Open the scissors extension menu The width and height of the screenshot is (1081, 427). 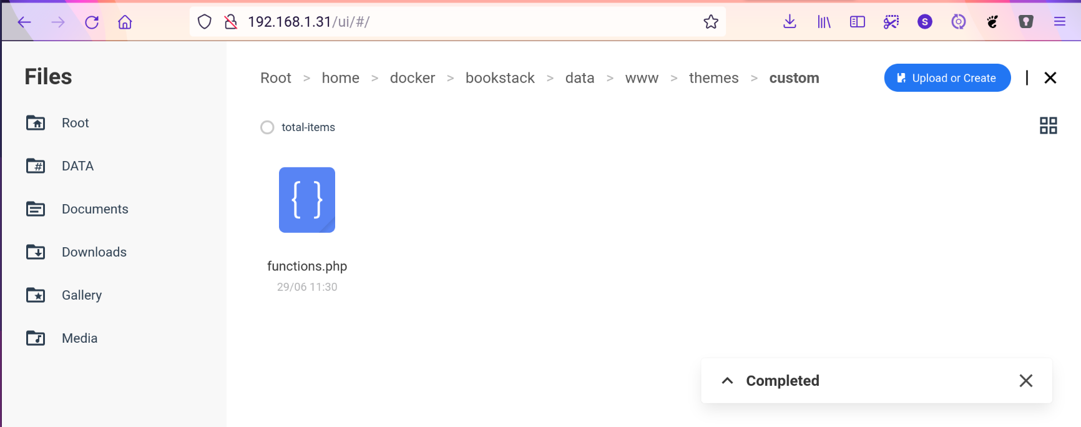[x=891, y=22]
